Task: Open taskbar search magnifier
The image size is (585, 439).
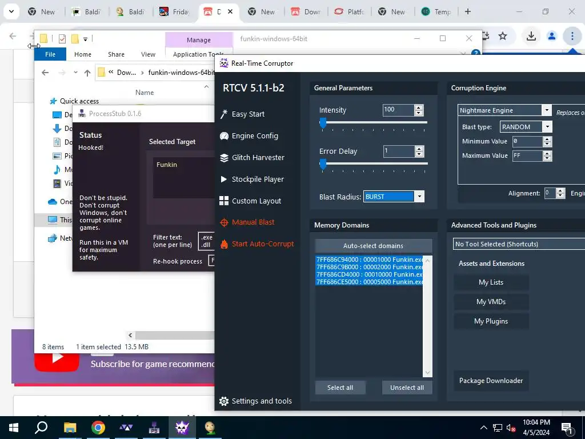Action: coord(41,428)
